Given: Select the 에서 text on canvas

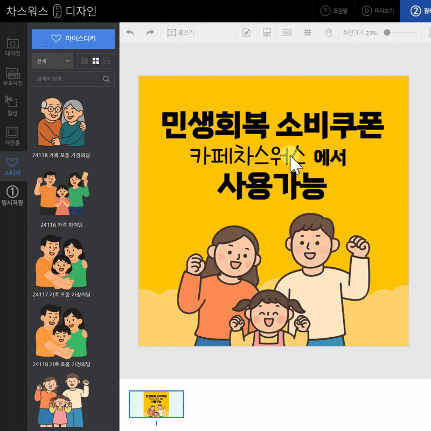Looking at the screenshot, I should [330, 157].
